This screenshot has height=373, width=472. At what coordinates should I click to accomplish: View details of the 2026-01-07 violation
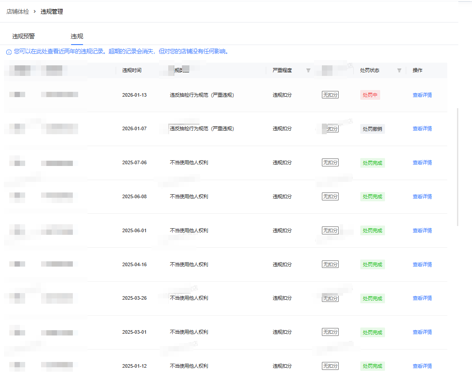(422, 129)
